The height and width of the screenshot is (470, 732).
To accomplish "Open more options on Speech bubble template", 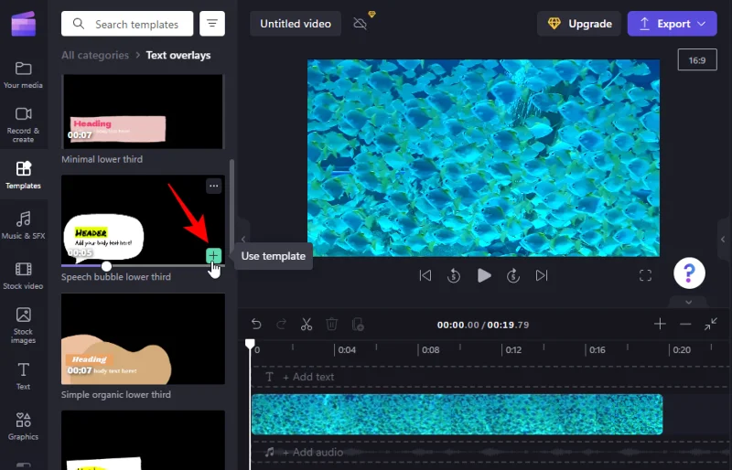I will pyautogui.click(x=214, y=186).
